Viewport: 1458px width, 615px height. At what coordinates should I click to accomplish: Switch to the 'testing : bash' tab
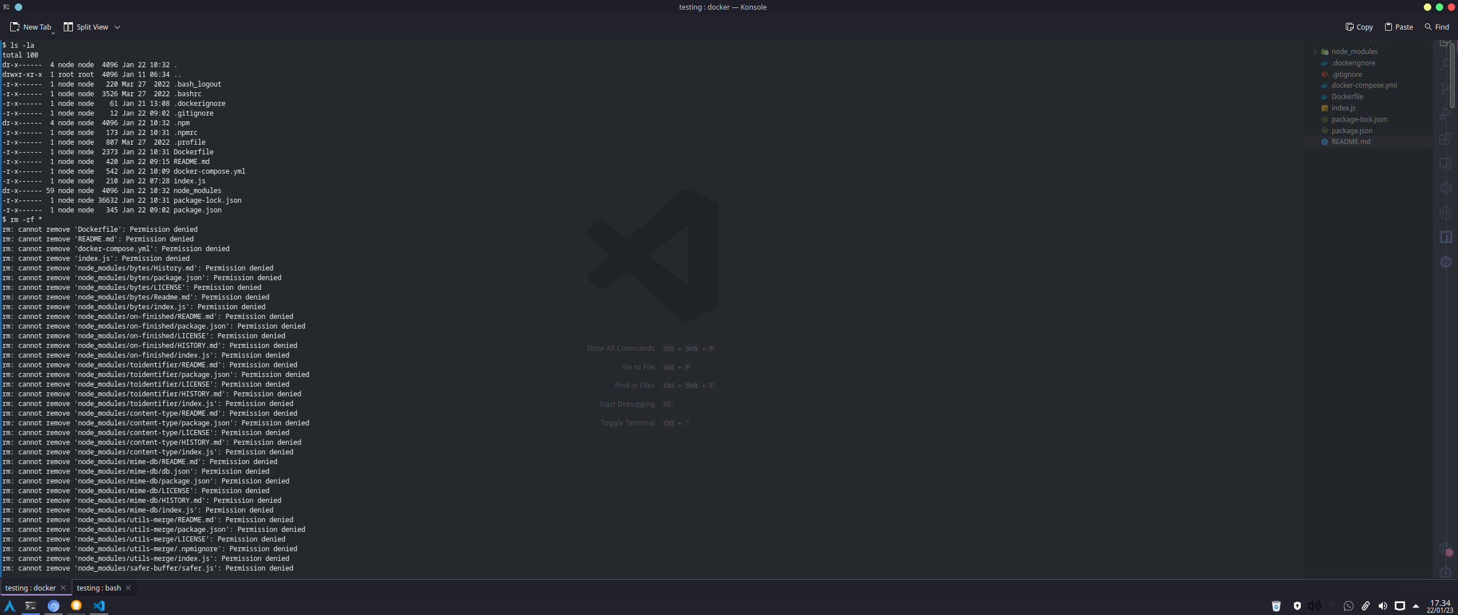[99, 588]
